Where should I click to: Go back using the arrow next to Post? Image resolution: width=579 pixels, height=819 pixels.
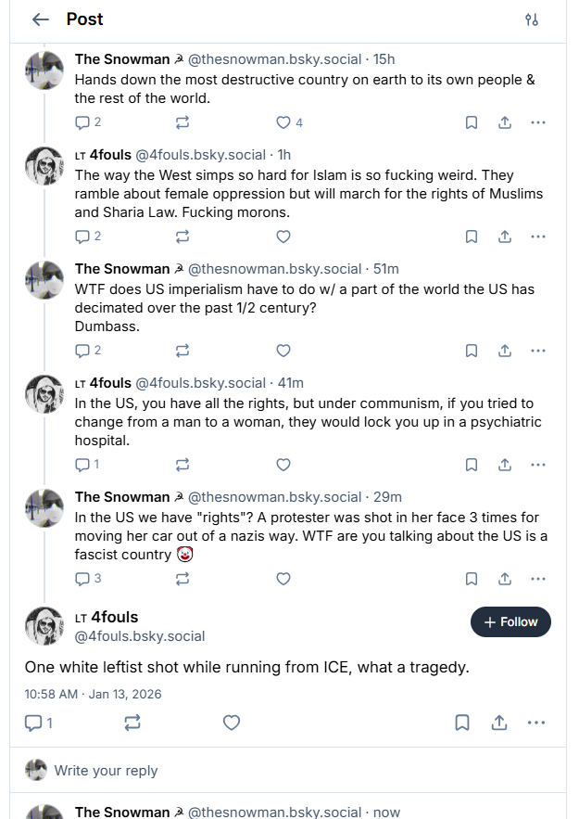click(x=40, y=19)
